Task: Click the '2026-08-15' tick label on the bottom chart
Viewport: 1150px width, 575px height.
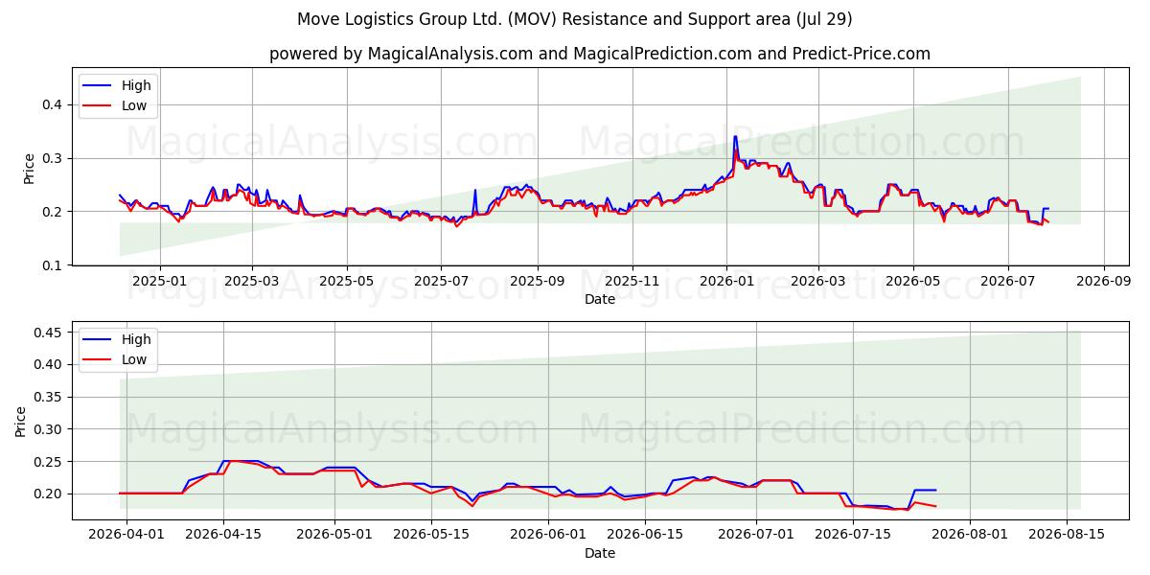Action: tap(1068, 535)
